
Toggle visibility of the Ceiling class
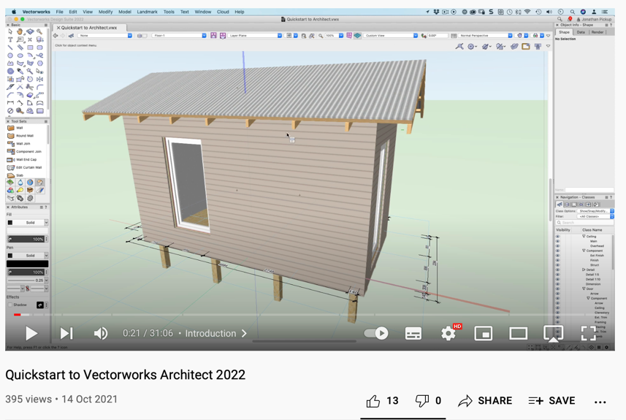coord(558,237)
